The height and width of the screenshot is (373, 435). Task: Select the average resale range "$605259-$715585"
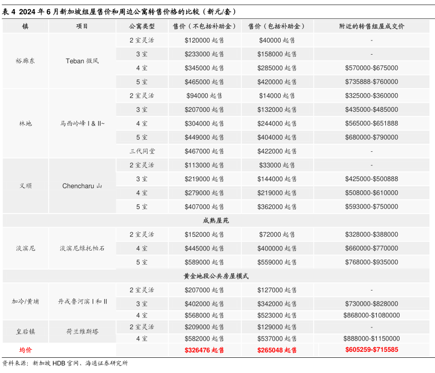click(372, 350)
